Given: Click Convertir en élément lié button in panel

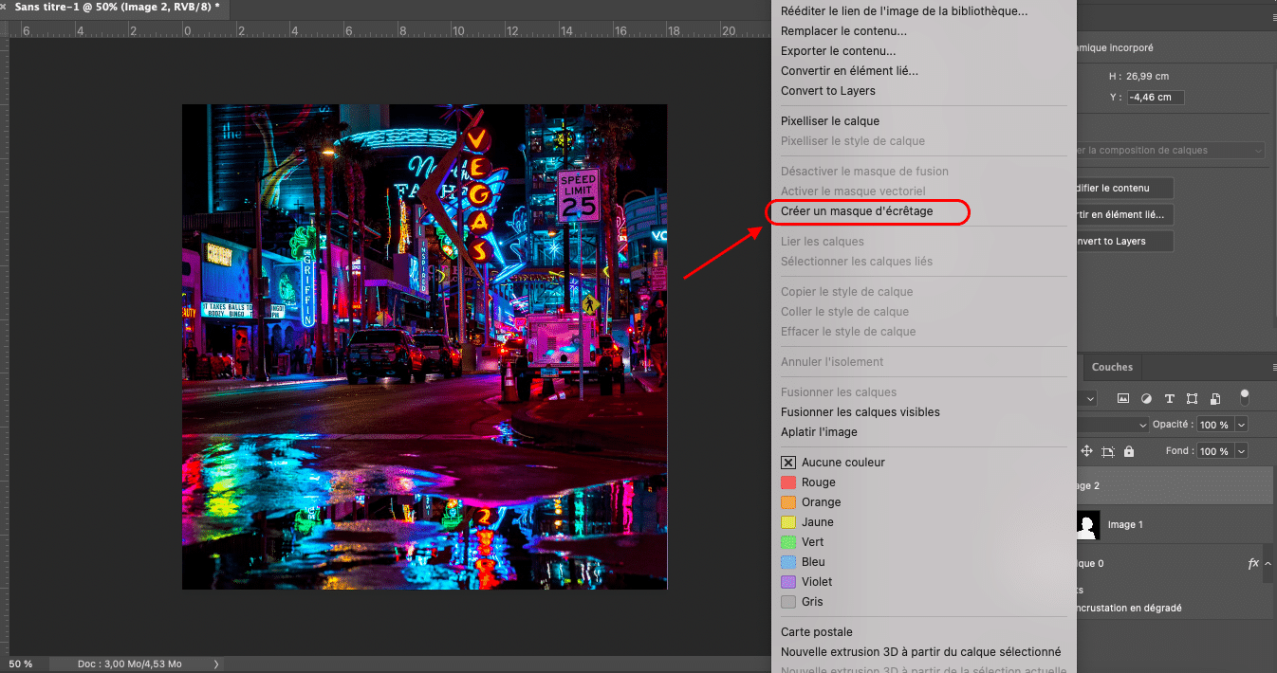Looking at the screenshot, I should tap(1124, 214).
